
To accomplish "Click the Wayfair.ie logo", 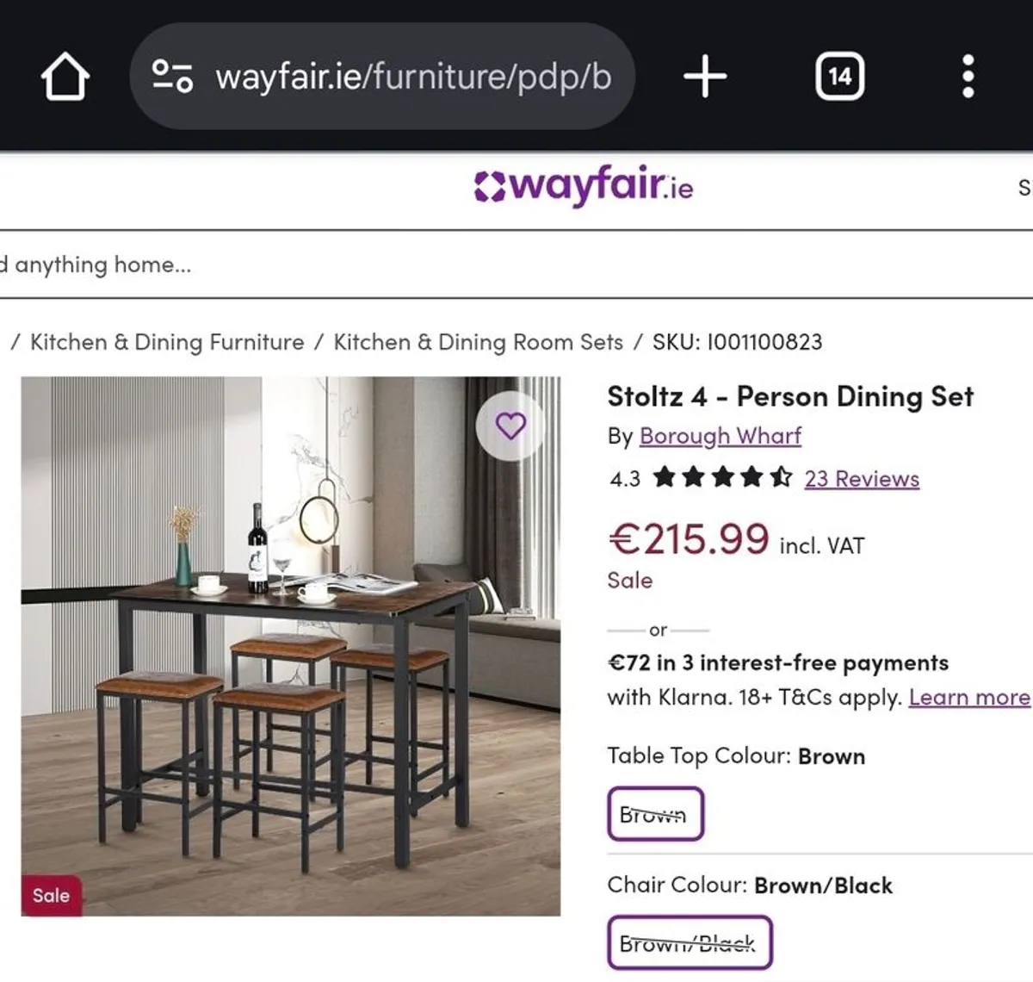I will [x=584, y=186].
